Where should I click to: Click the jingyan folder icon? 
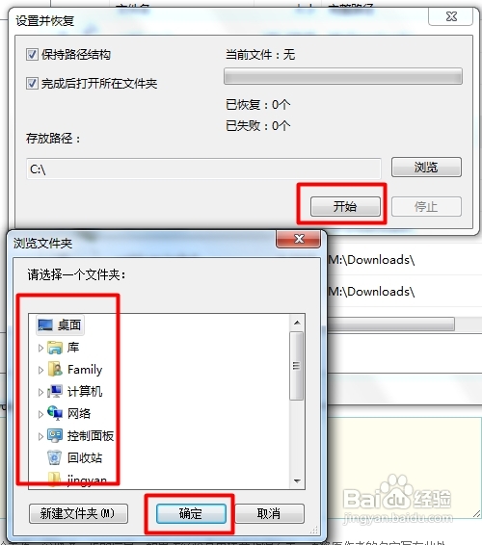(55, 480)
